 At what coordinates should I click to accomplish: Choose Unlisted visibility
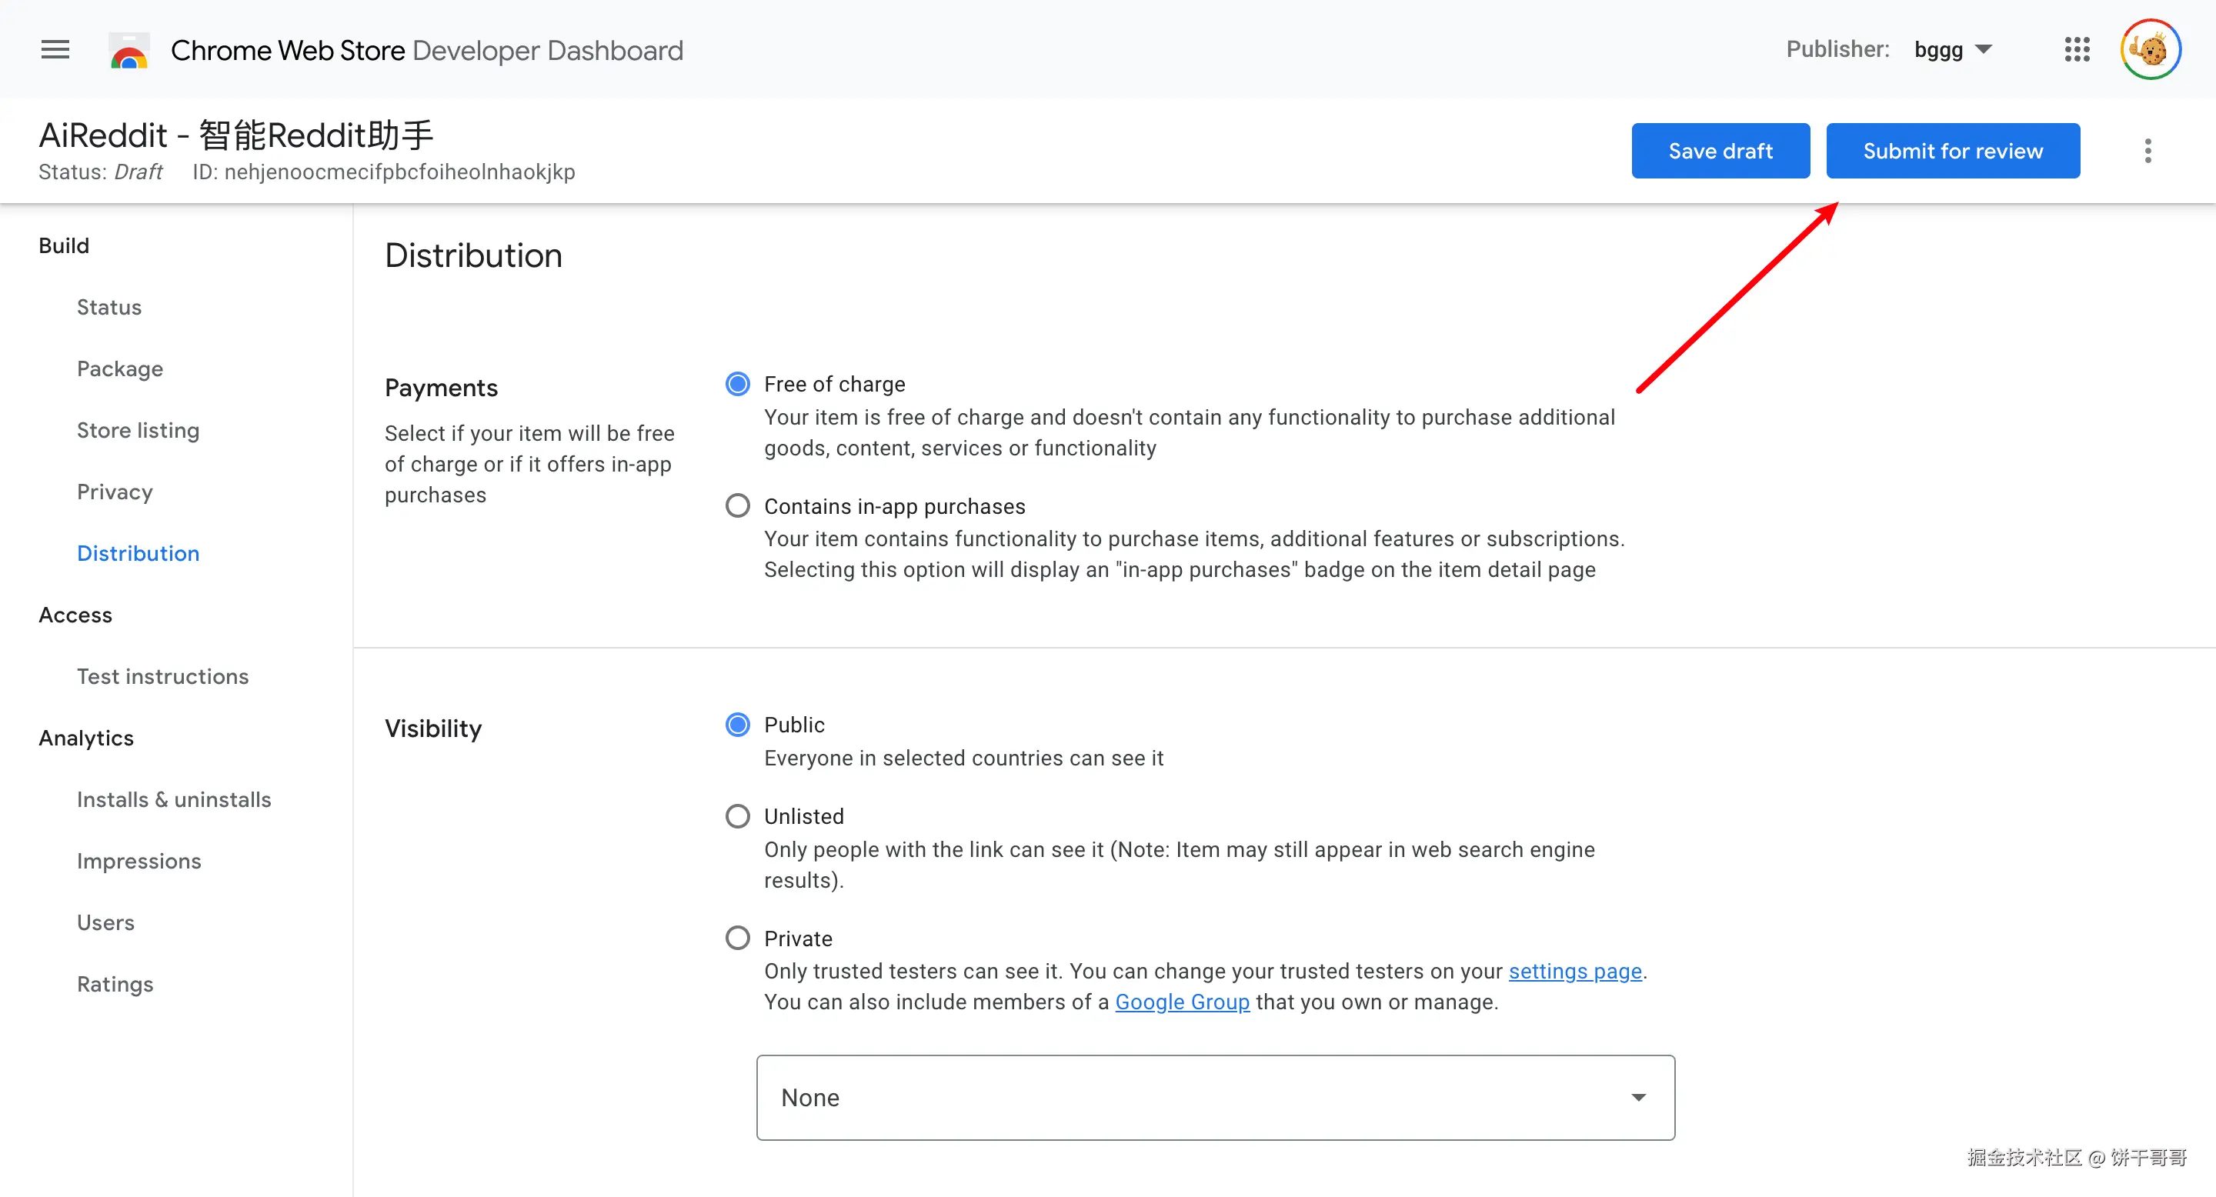click(737, 816)
